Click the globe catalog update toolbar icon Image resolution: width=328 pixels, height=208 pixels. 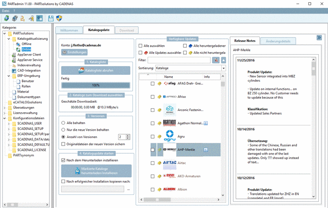coord(7,18)
